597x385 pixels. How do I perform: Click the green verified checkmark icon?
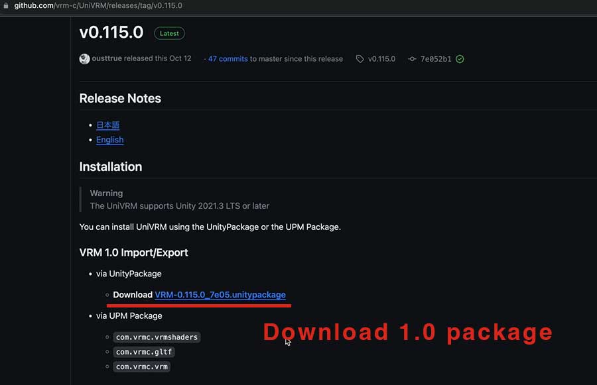coord(460,59)
